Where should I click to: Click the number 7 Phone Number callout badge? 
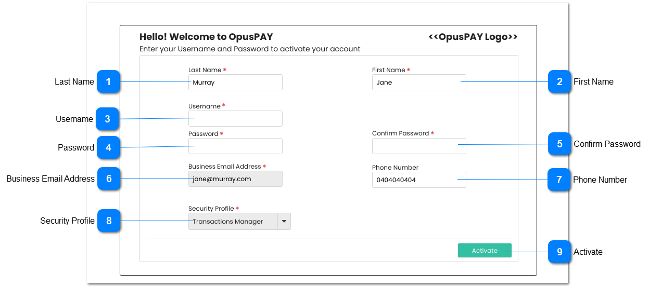pos(559,180)
